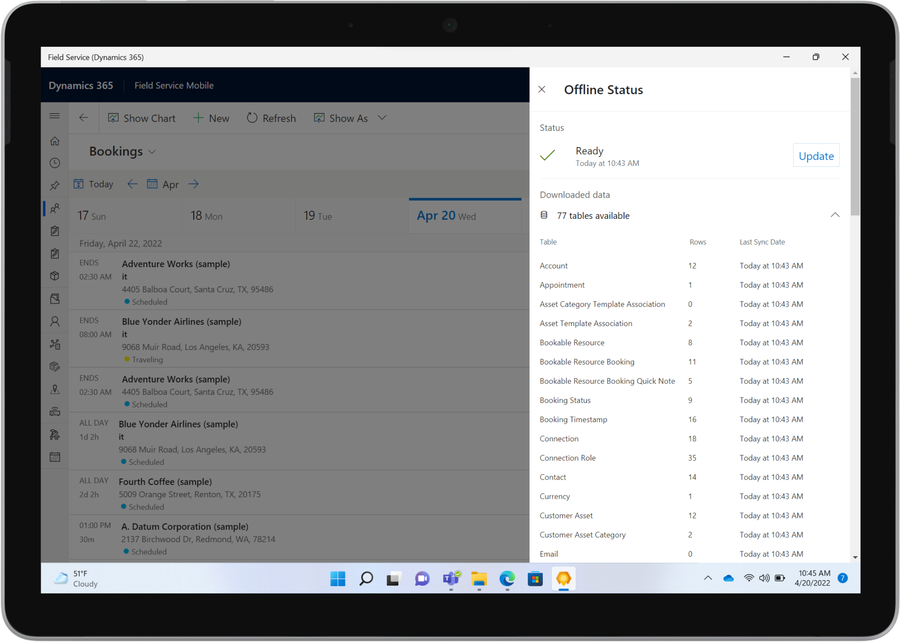Open the calendar icon at sidebar bottom
Viewport: 900px width, 642px height.
tap(55, 456)
